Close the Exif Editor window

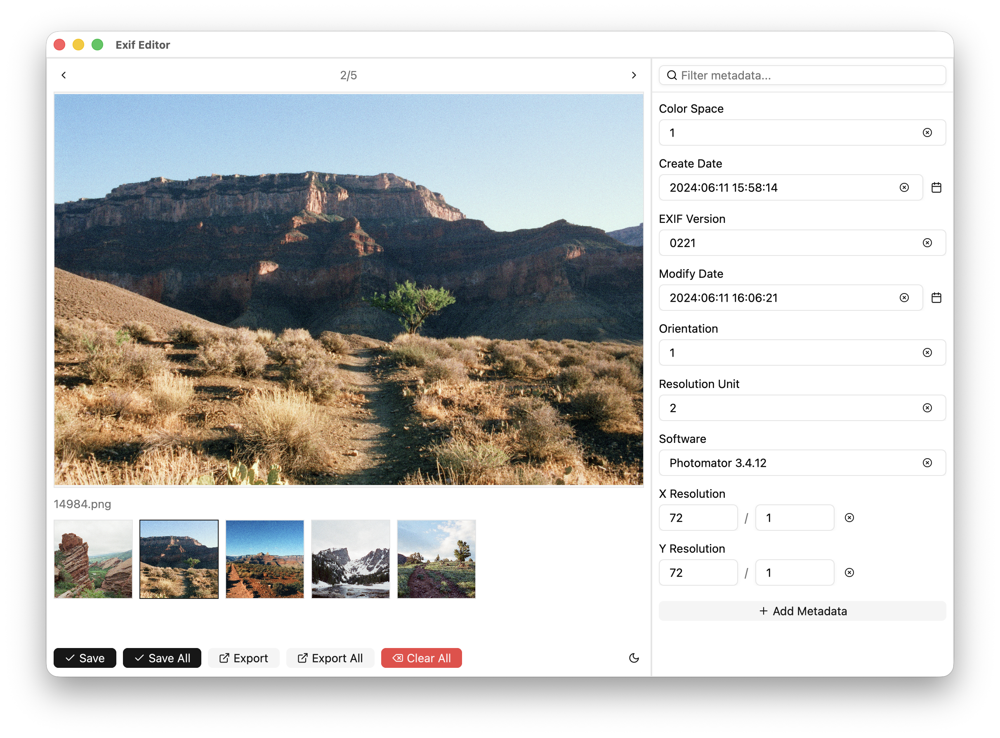59,45
